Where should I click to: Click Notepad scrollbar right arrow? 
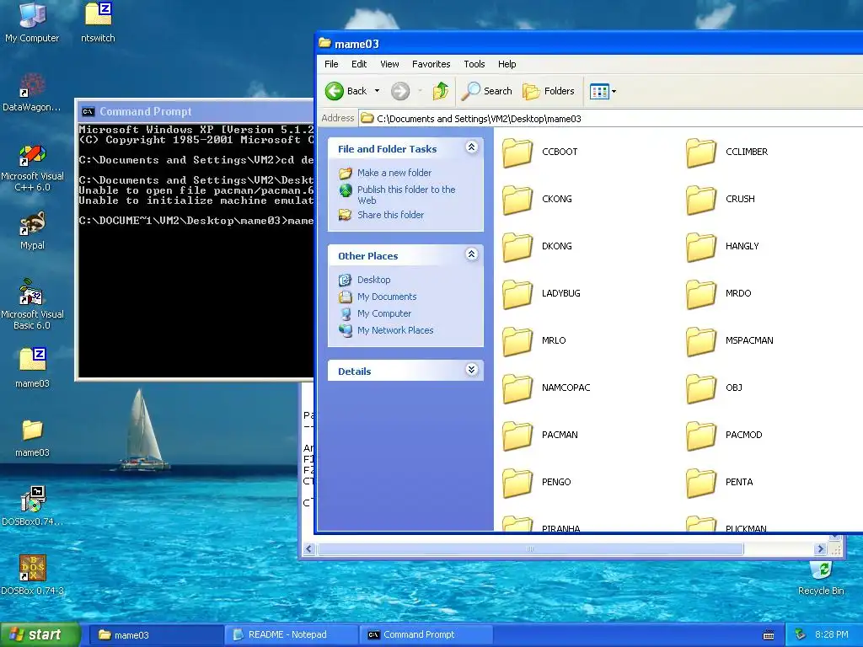[x=821, y=548]
